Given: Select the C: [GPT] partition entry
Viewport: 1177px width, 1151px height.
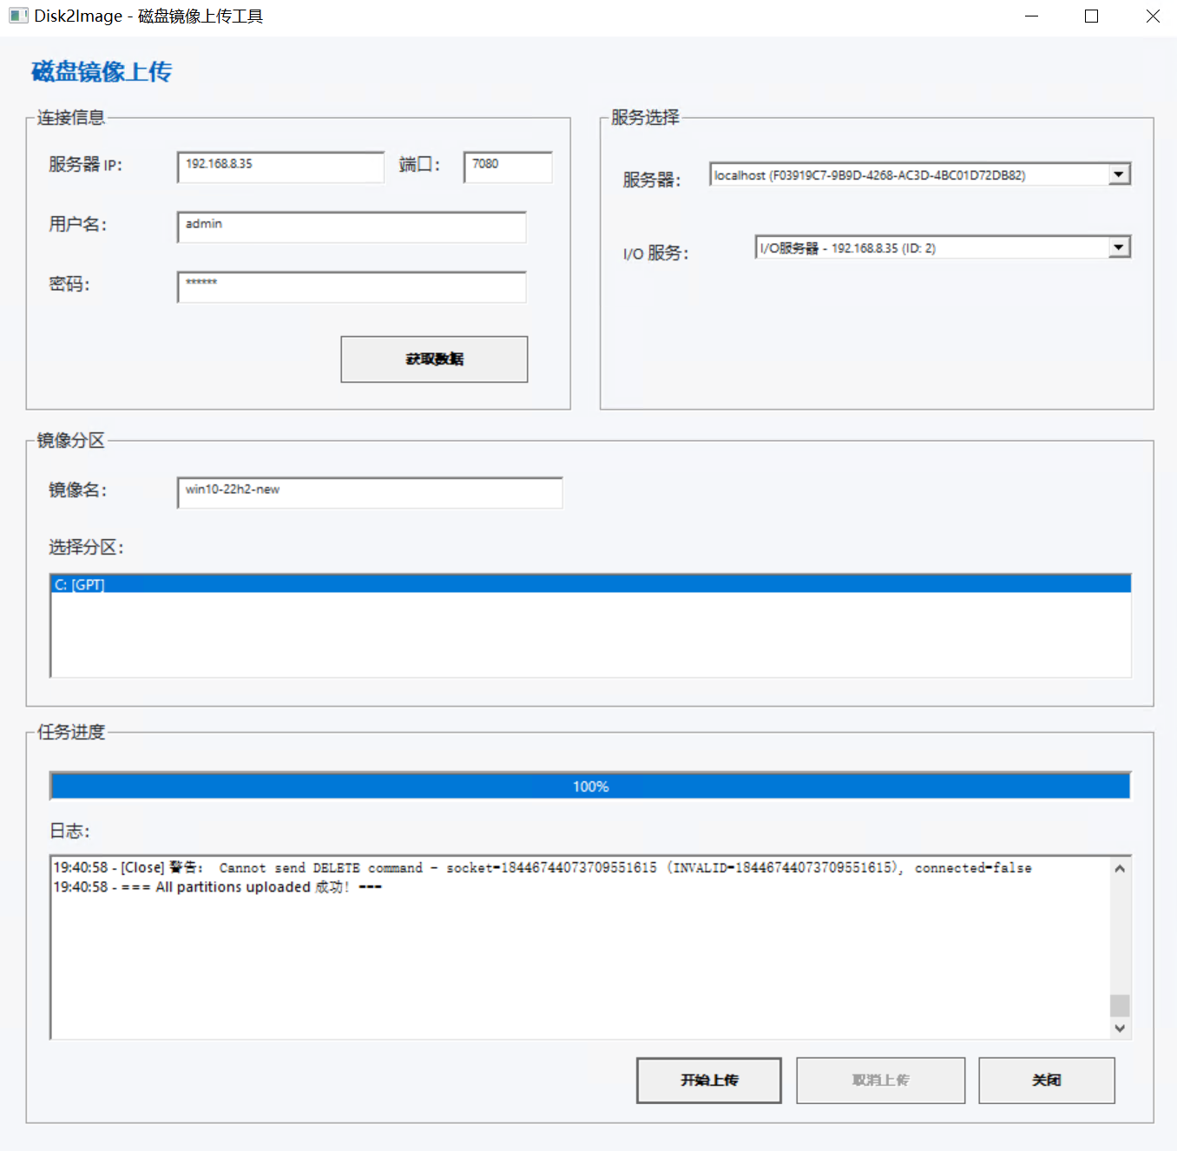Looking at the screenshot, I should pos(590,584).
